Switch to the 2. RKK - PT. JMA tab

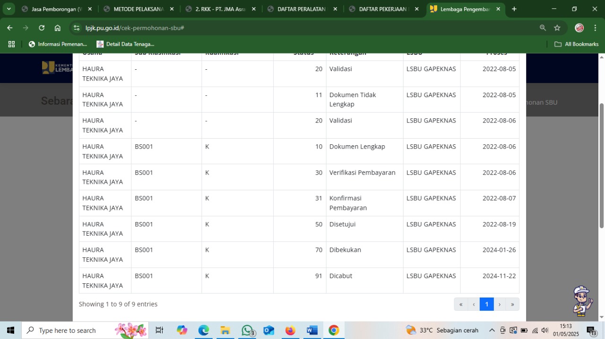tap(221, 9)
